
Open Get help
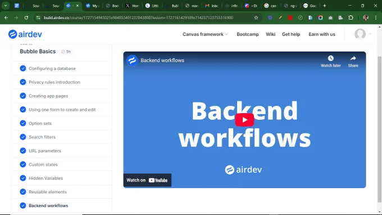click(x=291, y=34)
